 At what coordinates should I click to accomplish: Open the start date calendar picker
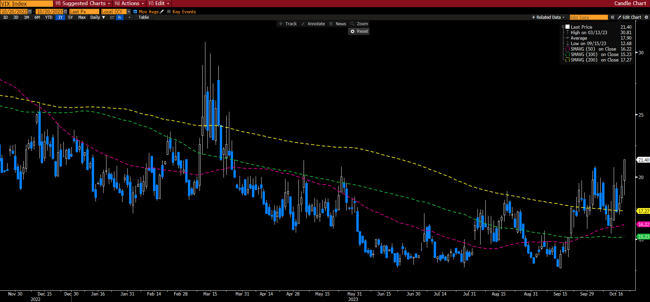pos(30,12)
